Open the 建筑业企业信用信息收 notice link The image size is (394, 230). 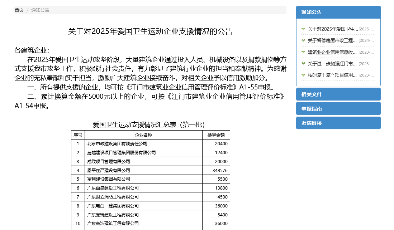(332, 52)
